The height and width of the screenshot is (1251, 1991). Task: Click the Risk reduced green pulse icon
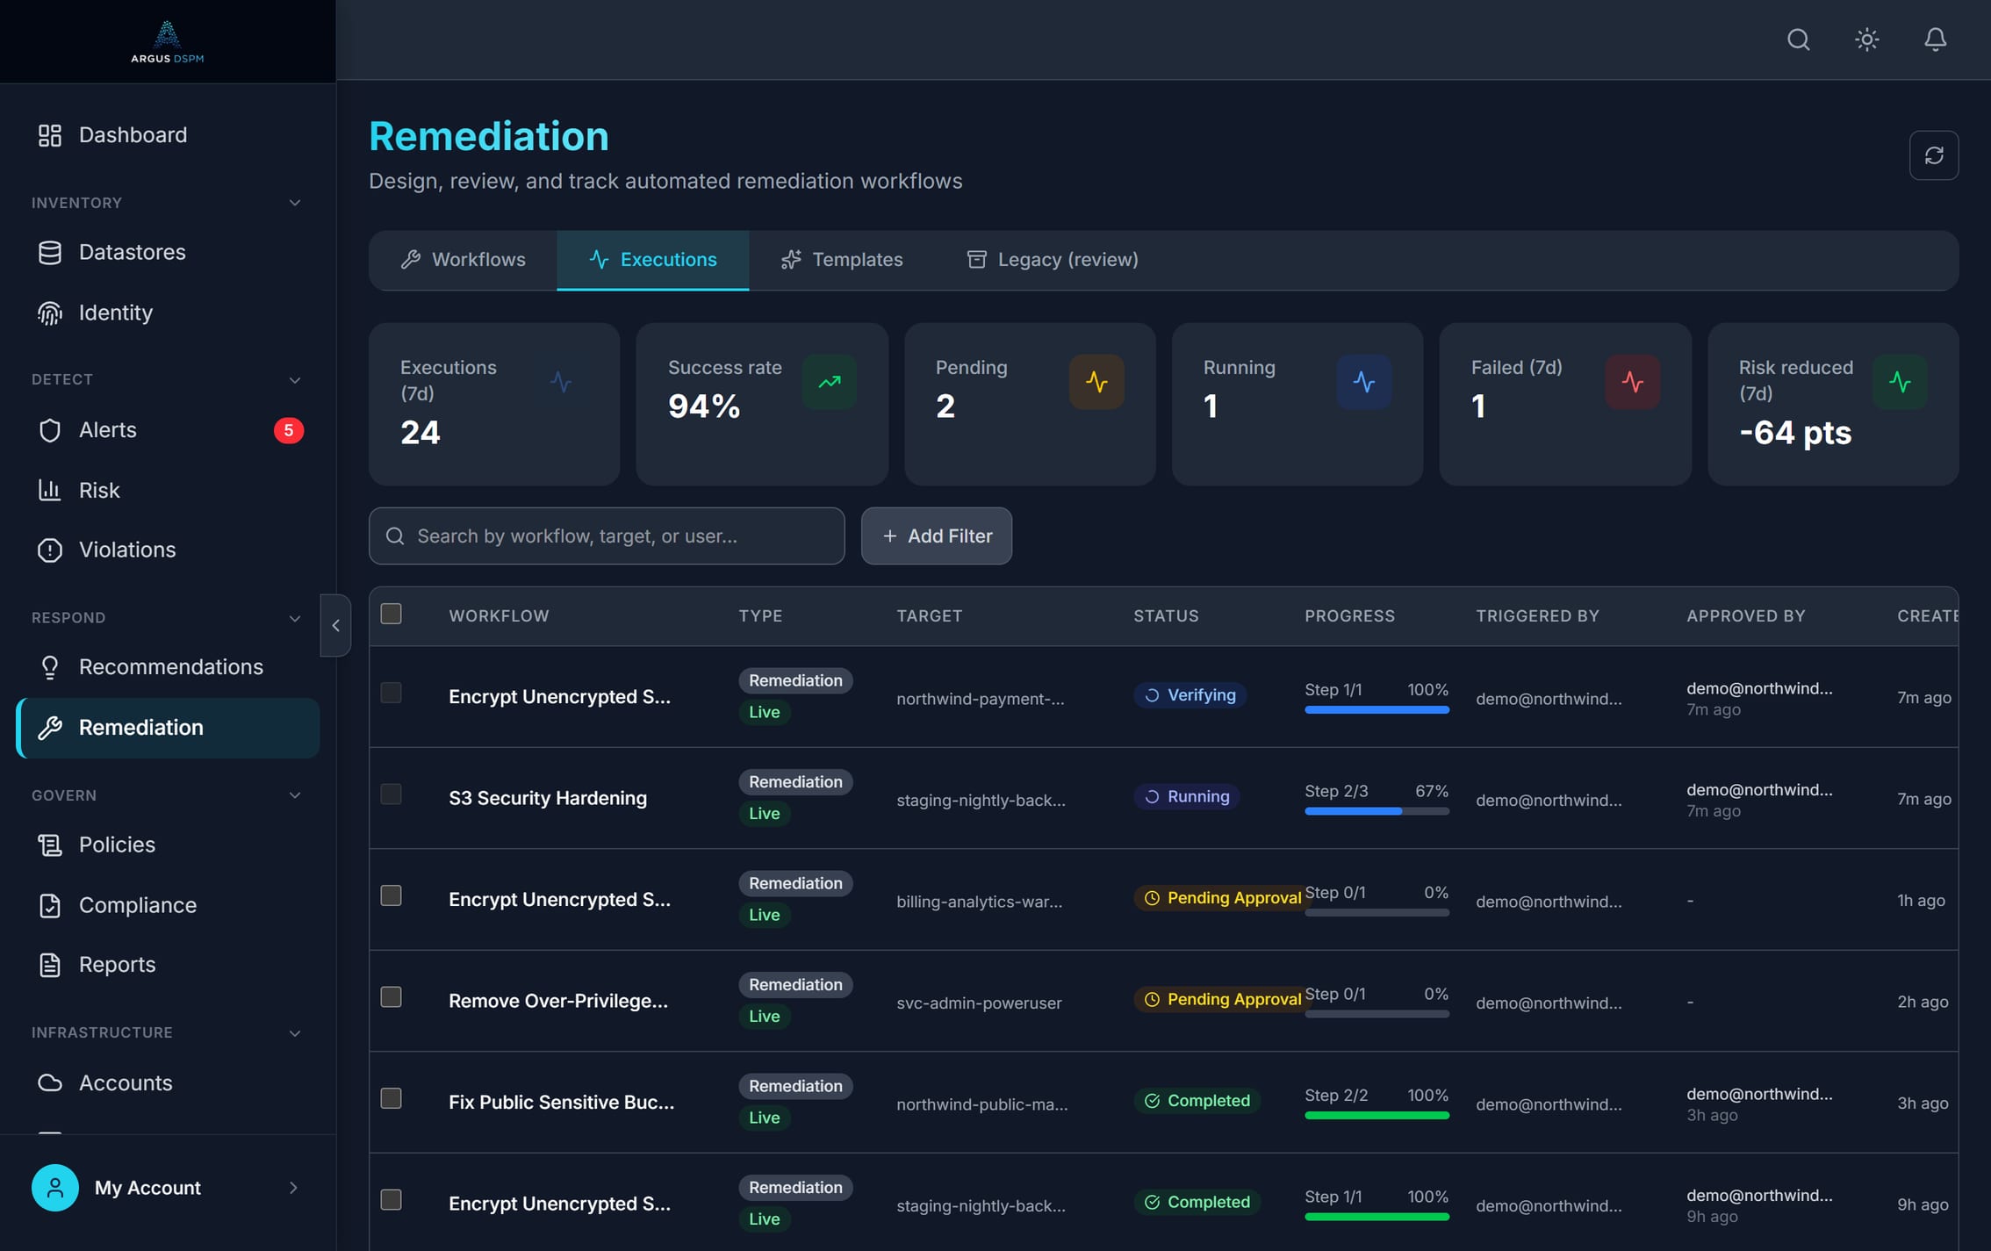pyautogui.click(x=1900, y=382)
